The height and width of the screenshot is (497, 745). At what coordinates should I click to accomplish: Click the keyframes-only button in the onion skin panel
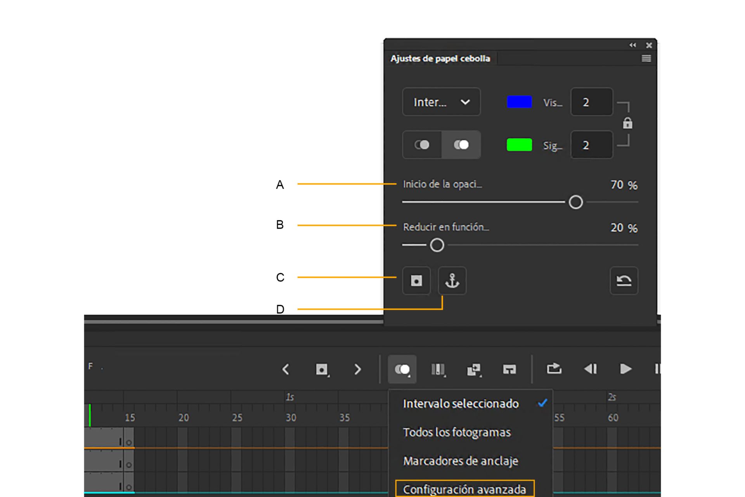(416, 281)
